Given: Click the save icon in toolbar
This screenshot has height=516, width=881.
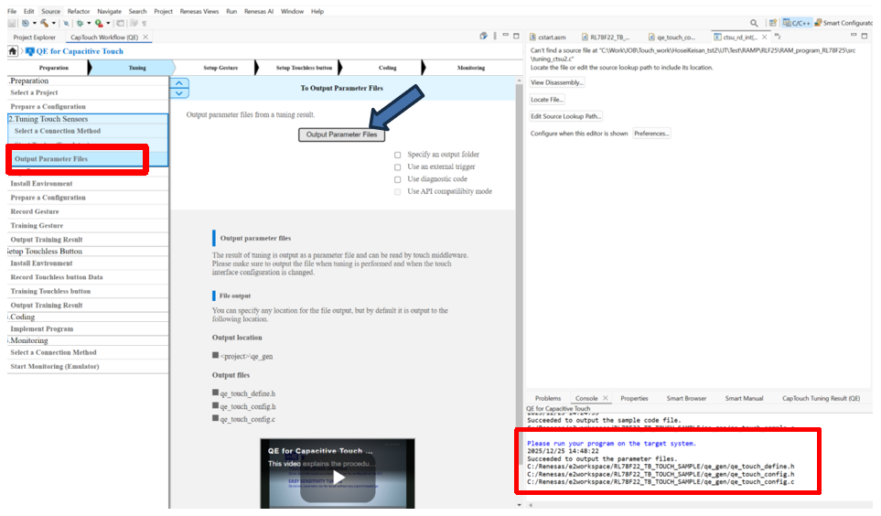Looking at the screenshot, I should 12,23.
